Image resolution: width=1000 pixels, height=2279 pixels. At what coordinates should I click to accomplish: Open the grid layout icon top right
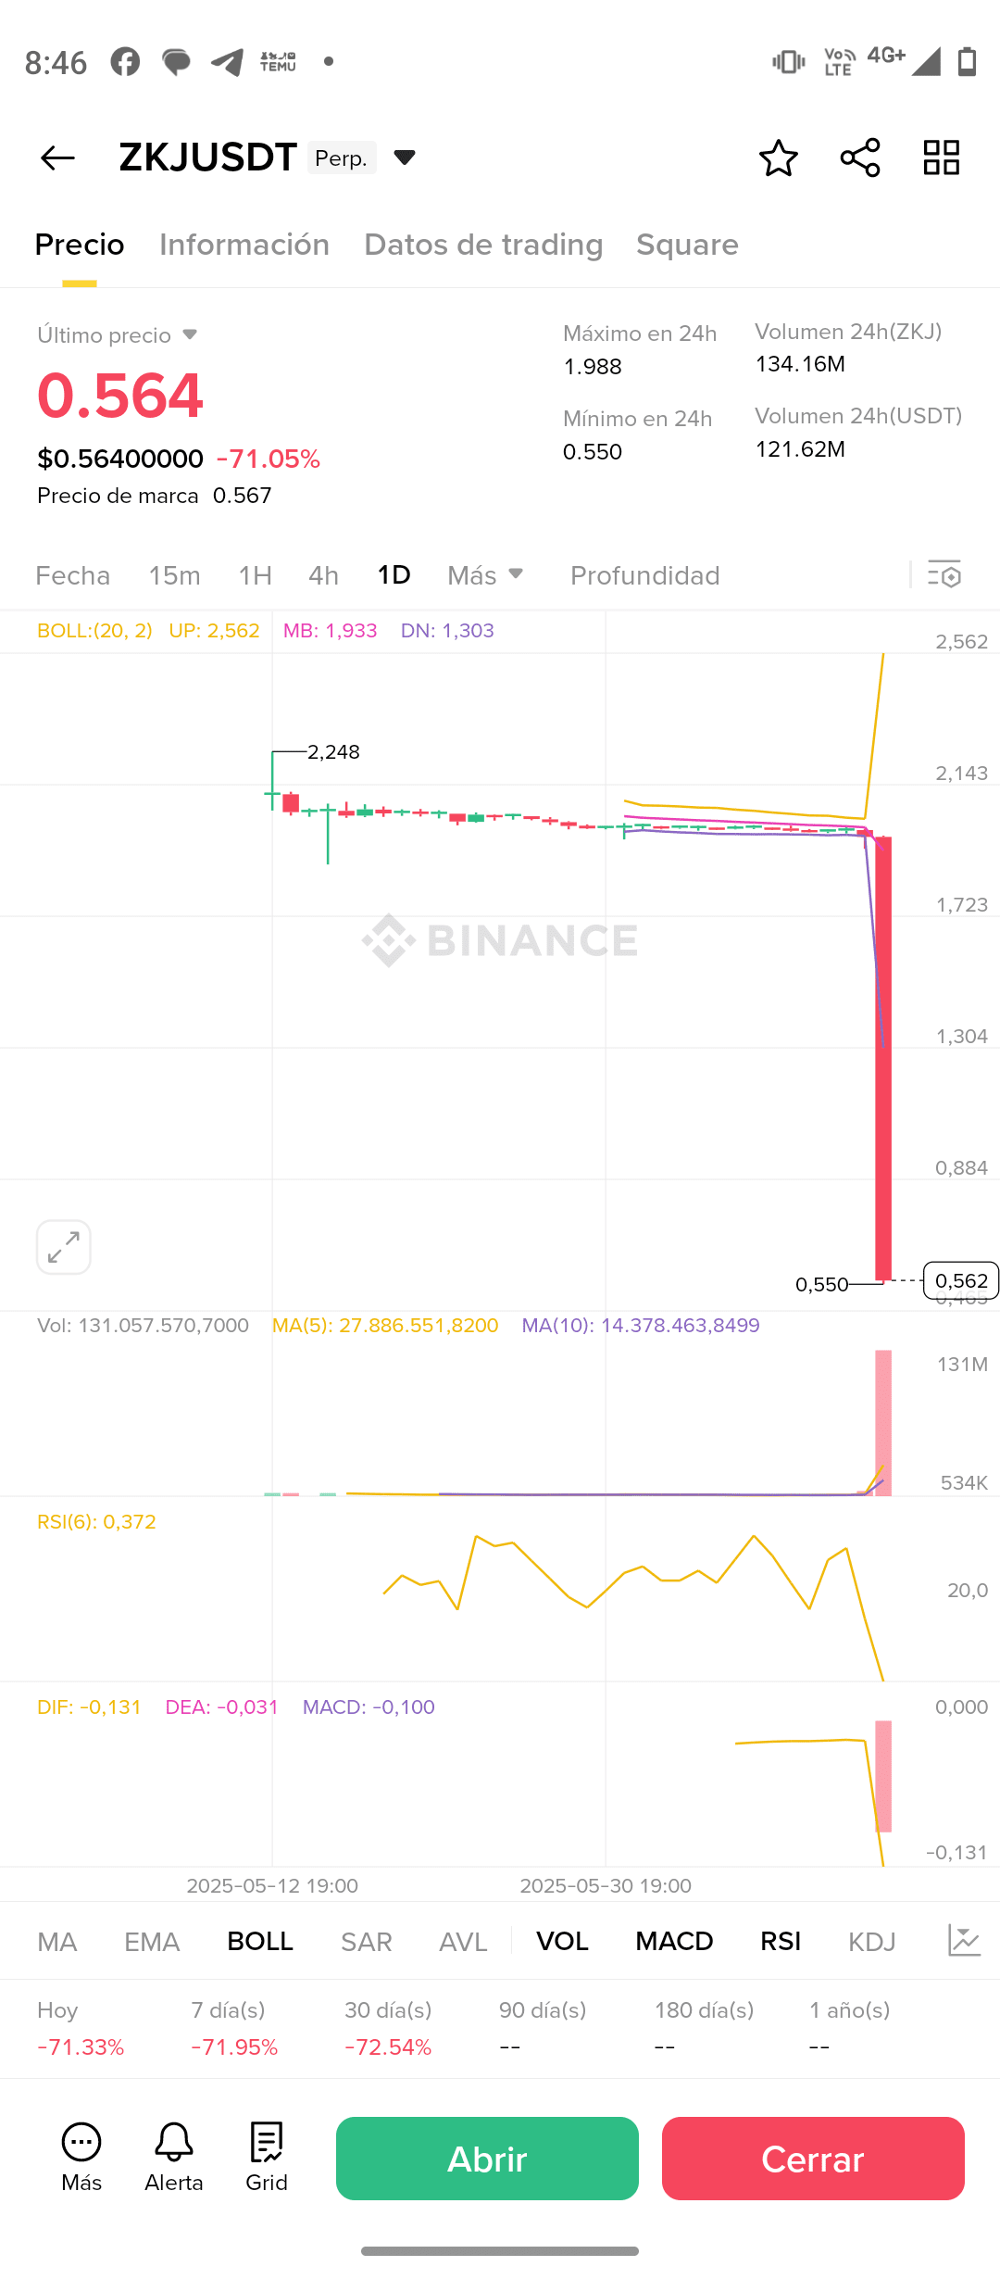click(x=942, y=158)
